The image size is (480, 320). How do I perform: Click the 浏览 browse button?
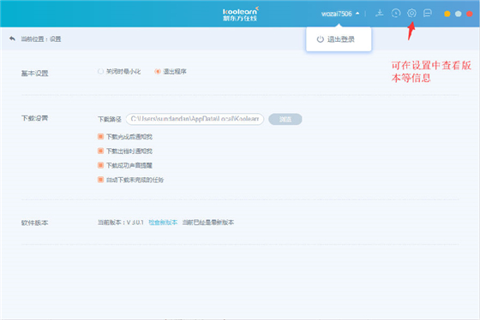point(285,119)
